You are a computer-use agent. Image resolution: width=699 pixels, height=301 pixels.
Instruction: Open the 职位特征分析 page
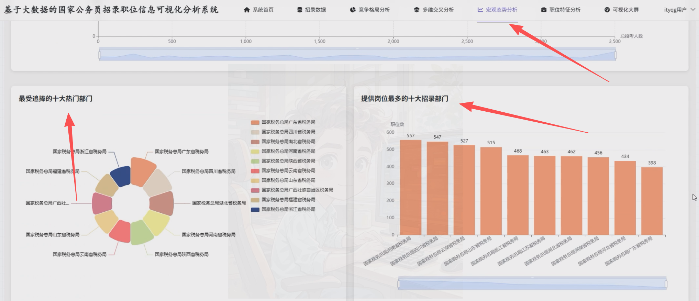click(x=561, y=10)
